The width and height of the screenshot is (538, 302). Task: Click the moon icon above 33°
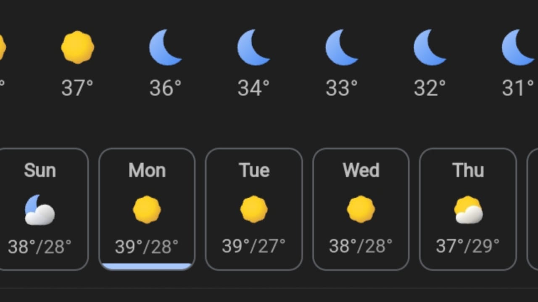(x=342, y=47)
